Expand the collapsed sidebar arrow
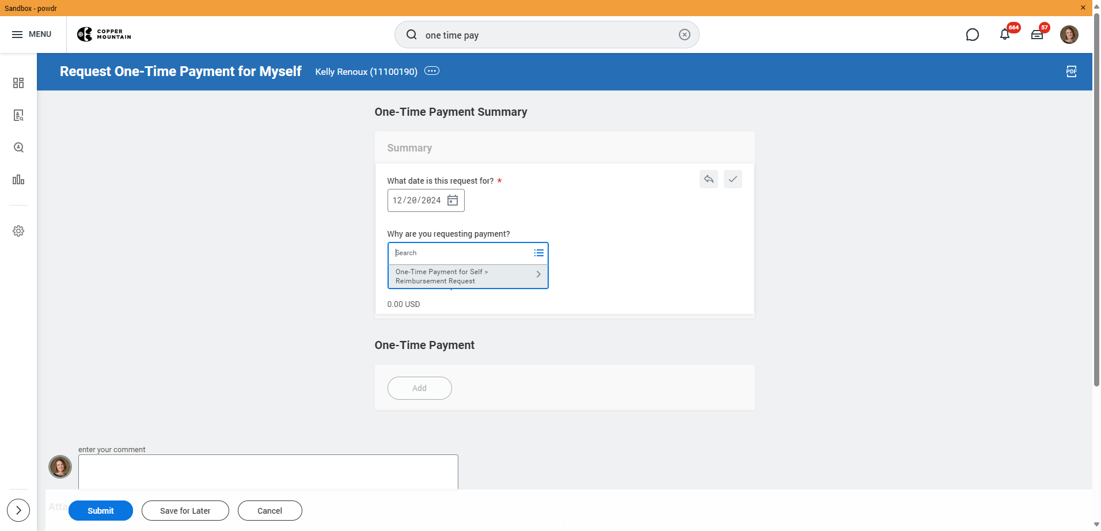 [18, 510]
